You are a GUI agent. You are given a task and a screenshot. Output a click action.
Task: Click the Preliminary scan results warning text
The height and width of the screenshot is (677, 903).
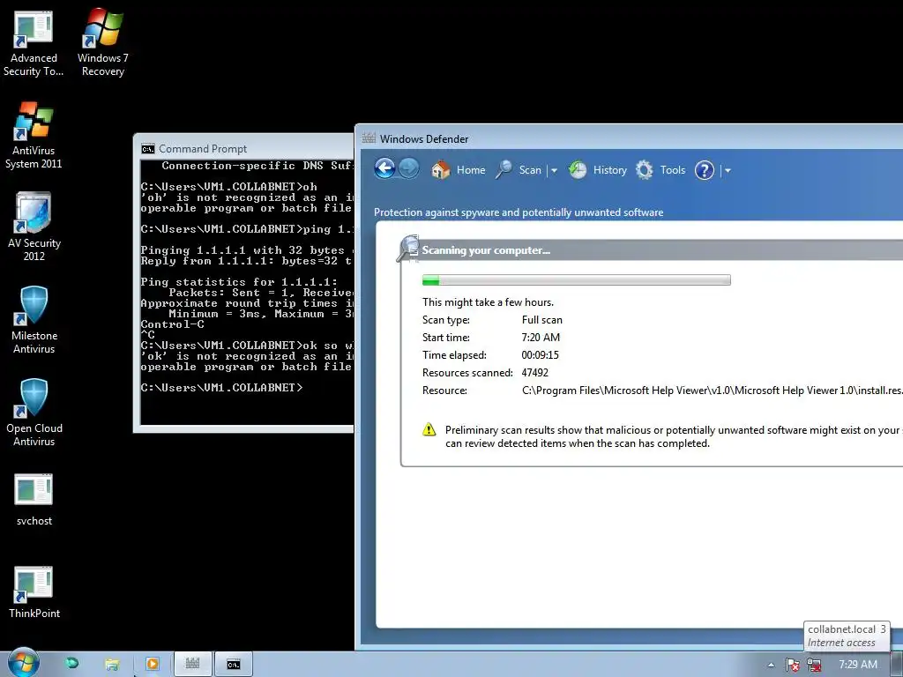click(674, 436)
